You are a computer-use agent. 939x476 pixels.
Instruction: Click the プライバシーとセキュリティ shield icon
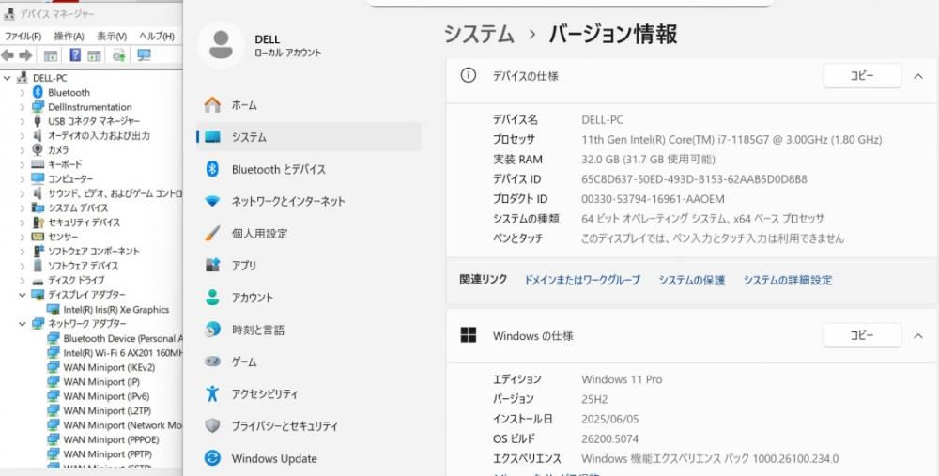click(212, 425)
